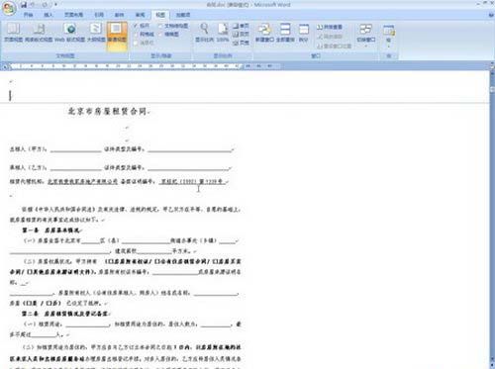Viewport: 495px width, 369px height.
Task: Check the Gridlines (网格线) checkbox
Action: [x=136, y=34]
